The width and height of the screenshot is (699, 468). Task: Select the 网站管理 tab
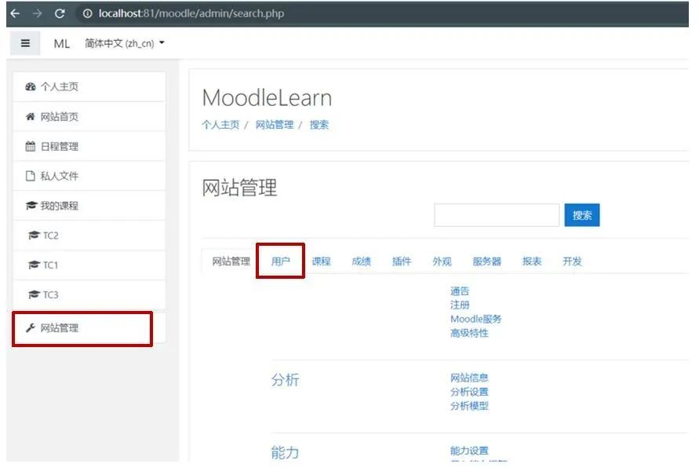pyautogui.click(x=231, y=261)
